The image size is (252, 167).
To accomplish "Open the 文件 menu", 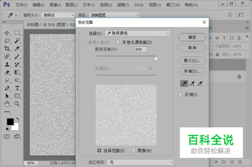I will coord(21,5).
